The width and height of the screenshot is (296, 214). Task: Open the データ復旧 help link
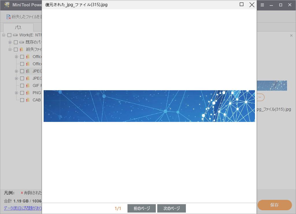[23, 208]
